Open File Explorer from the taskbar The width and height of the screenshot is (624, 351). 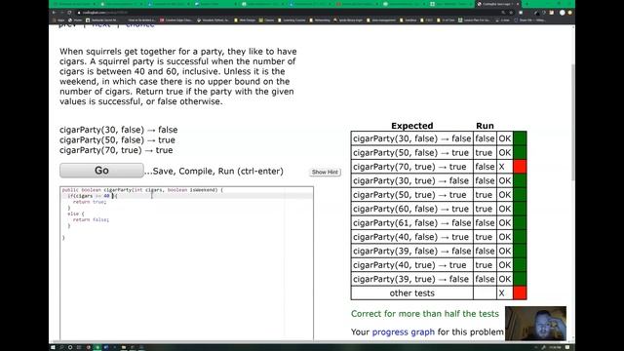point(124,347)
